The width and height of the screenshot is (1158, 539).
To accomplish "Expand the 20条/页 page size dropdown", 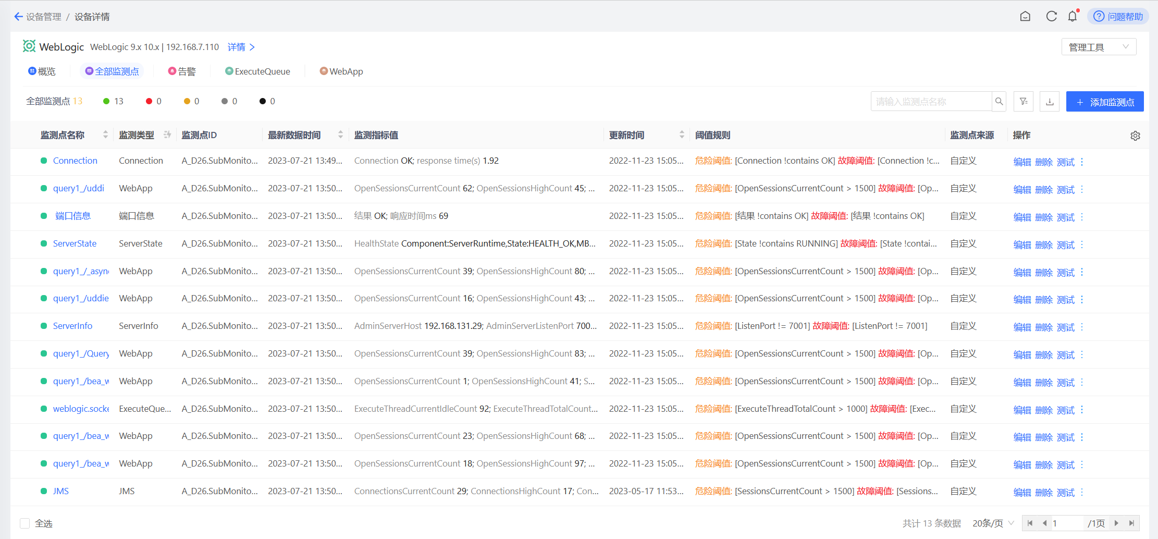I will click(993, 523).
